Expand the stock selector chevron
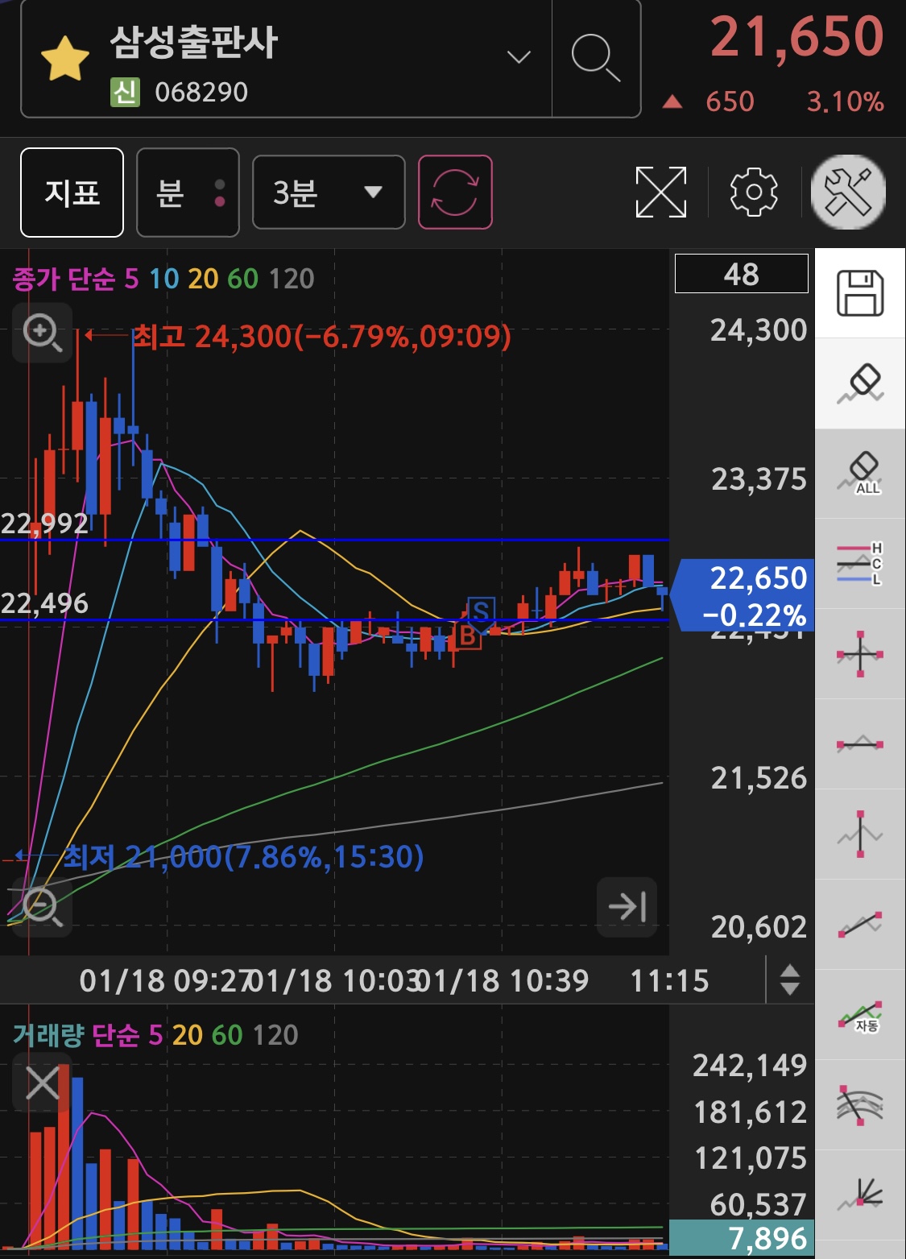 click(519, 56)
